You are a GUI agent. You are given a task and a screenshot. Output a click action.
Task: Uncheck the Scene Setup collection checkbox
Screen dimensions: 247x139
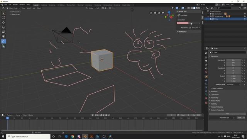tap(211, 16)
